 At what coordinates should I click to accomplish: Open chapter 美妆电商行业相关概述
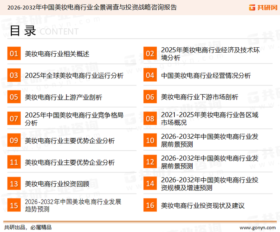pyautogui.click(x=57, y=54)
